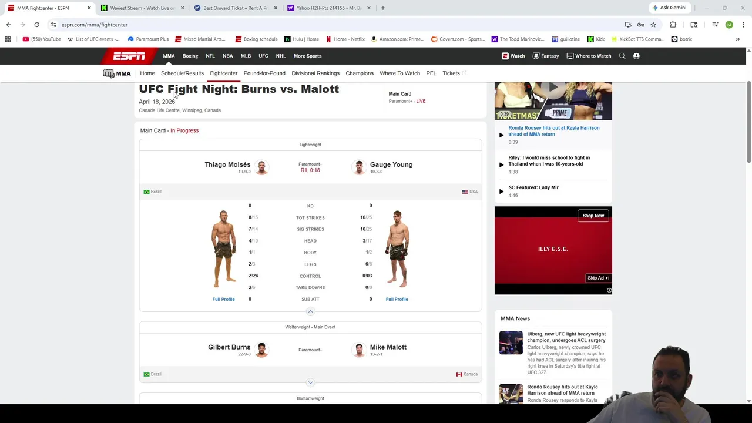Switch to Yahoo H2H-Pts tab

pyautogui.click(x=328, y=8)
